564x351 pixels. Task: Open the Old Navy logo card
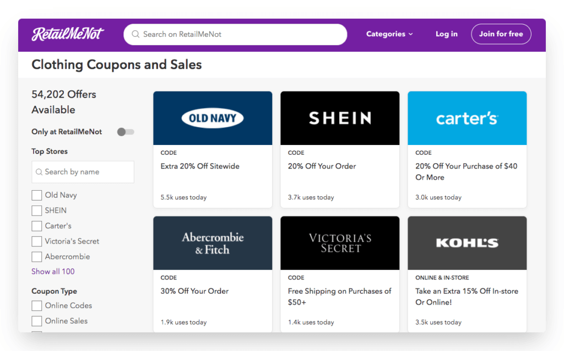213,118
